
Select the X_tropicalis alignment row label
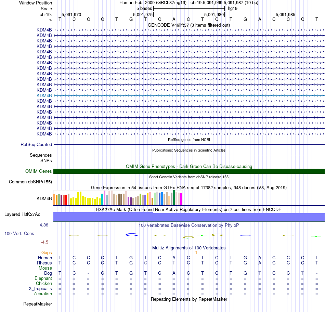40,289
